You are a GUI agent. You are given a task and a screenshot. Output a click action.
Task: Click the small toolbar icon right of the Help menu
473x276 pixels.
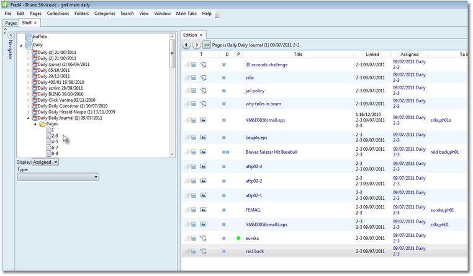point(217,15)
